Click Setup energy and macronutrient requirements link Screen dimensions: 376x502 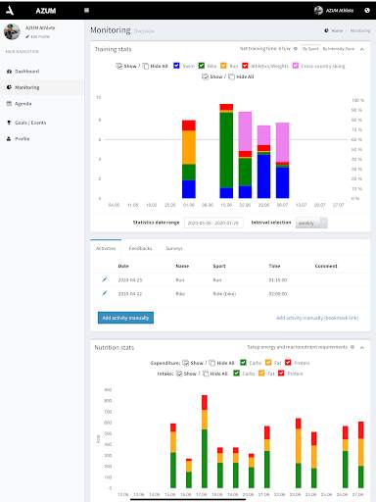coord(297,347)
